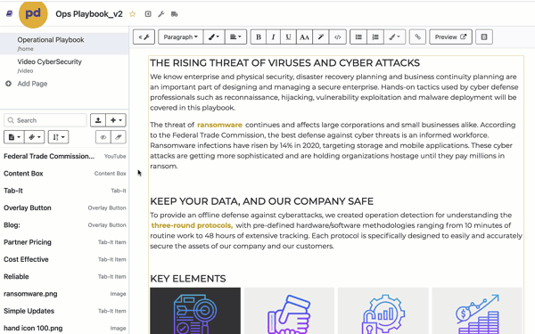Screen dimensions: 535x334
Task: Open the layers filter dropdown
Action: tap(34, 137)
